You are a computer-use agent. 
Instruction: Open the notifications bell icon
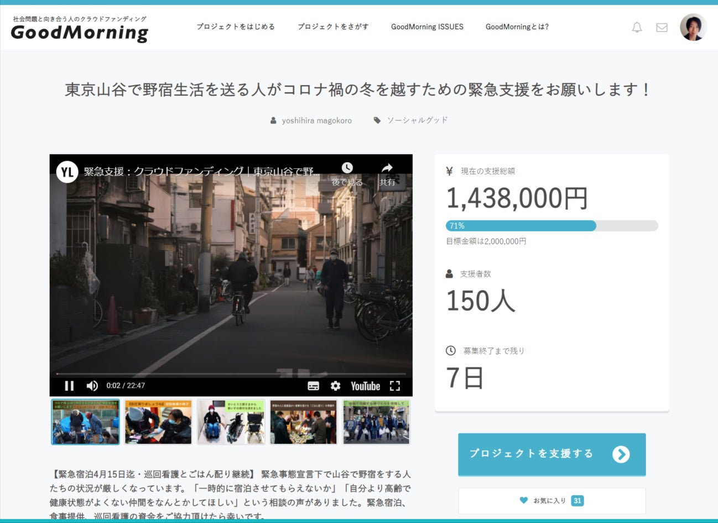click(637, 27)
